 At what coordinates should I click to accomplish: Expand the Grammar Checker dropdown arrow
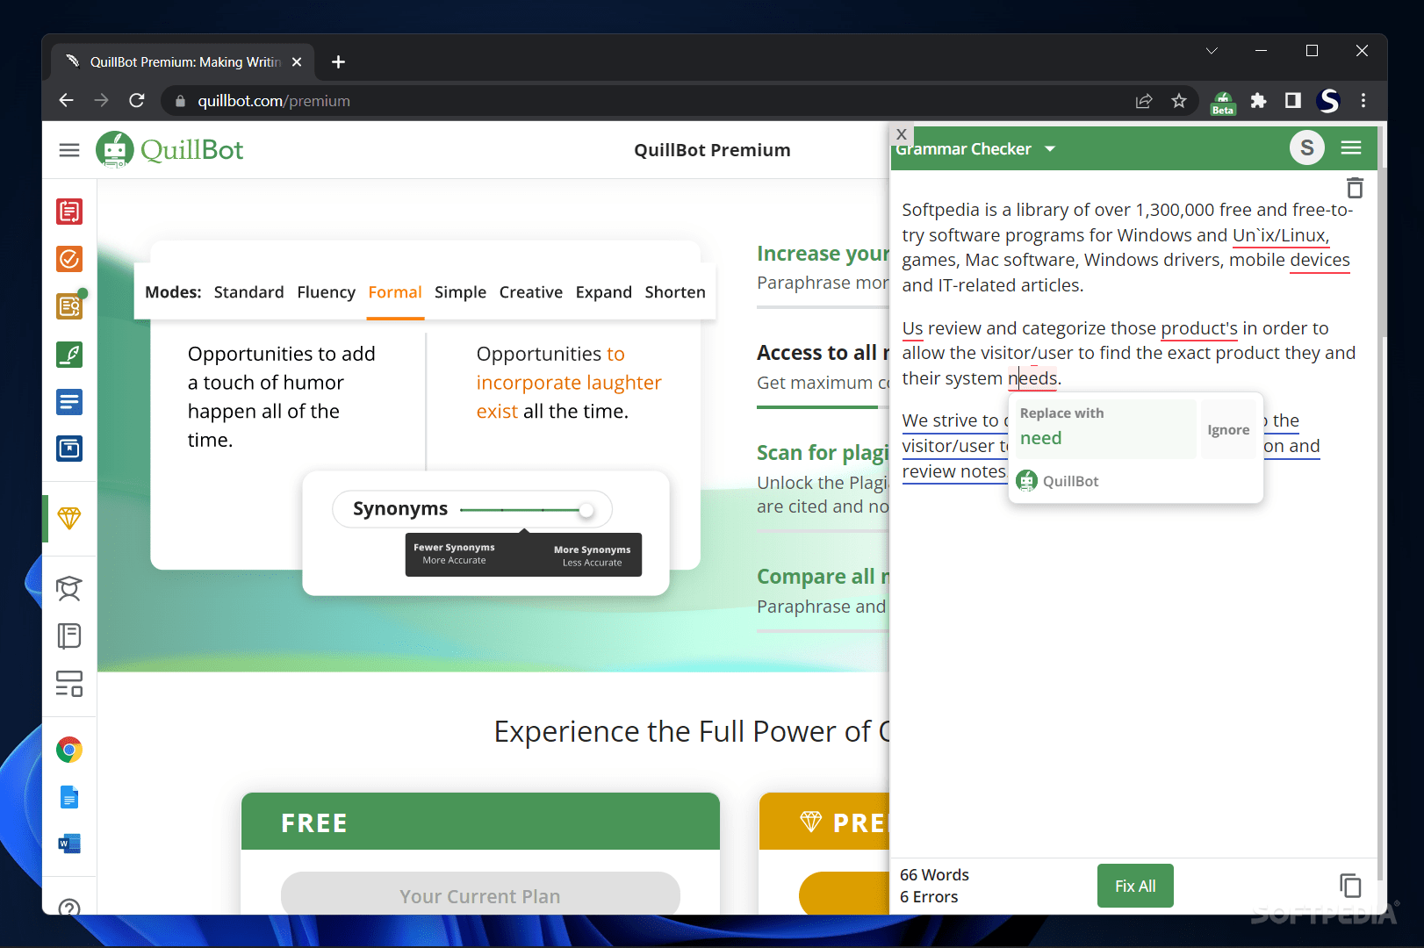pyautogui.click(x=1050, y=148)
